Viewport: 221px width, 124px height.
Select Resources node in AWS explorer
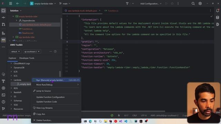point(18,109)
